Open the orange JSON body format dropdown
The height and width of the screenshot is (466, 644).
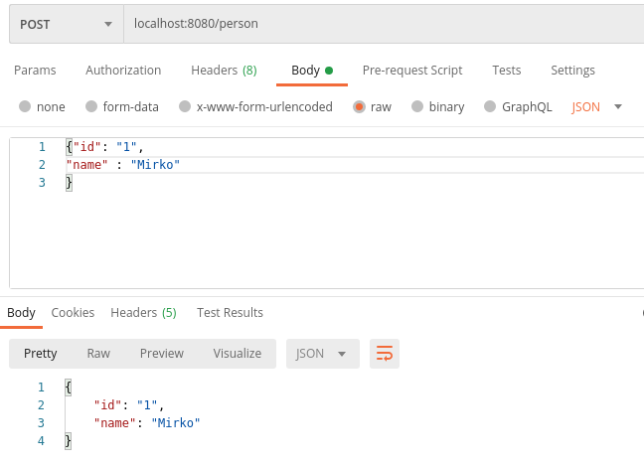click(596, 106)
